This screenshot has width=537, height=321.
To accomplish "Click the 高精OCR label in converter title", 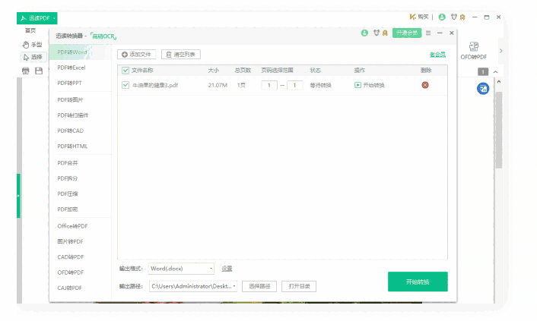I will click(x=103, y=36).
